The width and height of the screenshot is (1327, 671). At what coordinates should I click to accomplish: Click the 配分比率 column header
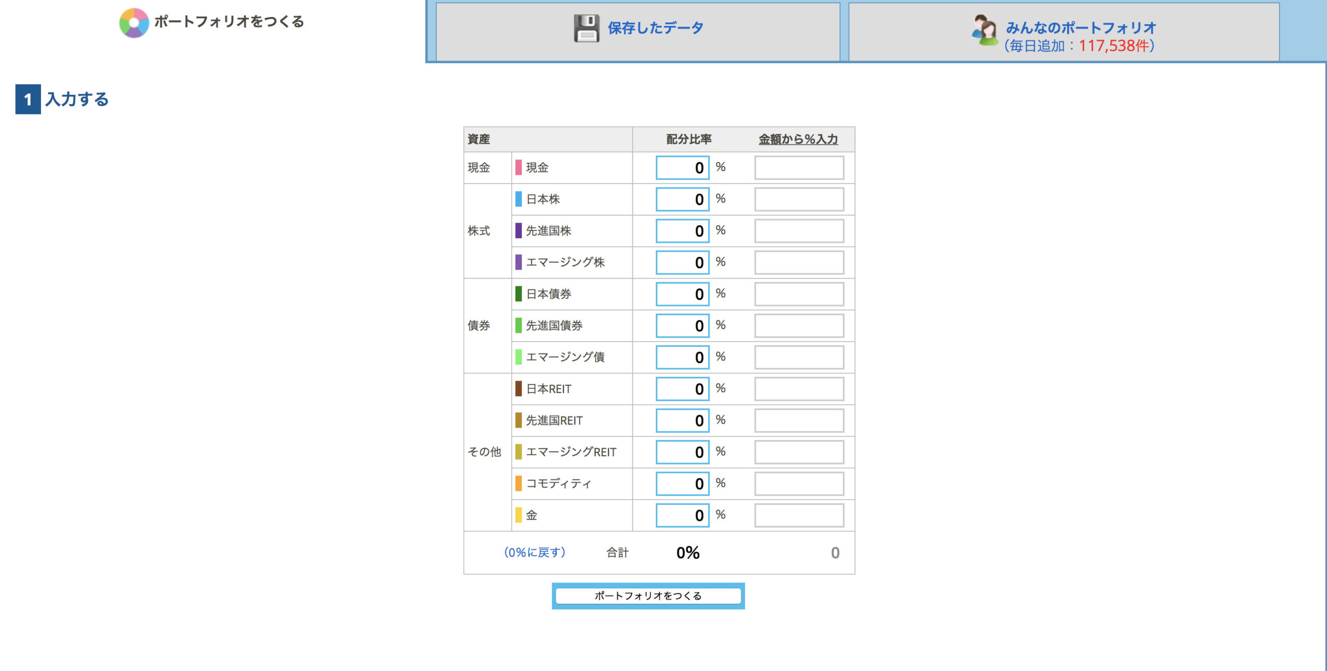(x=688, y=139)
